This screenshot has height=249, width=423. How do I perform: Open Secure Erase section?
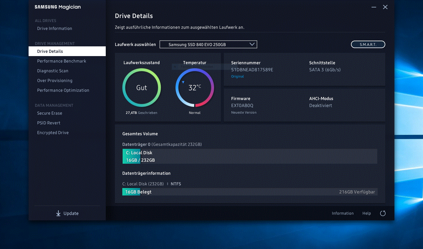click(49, 113)
